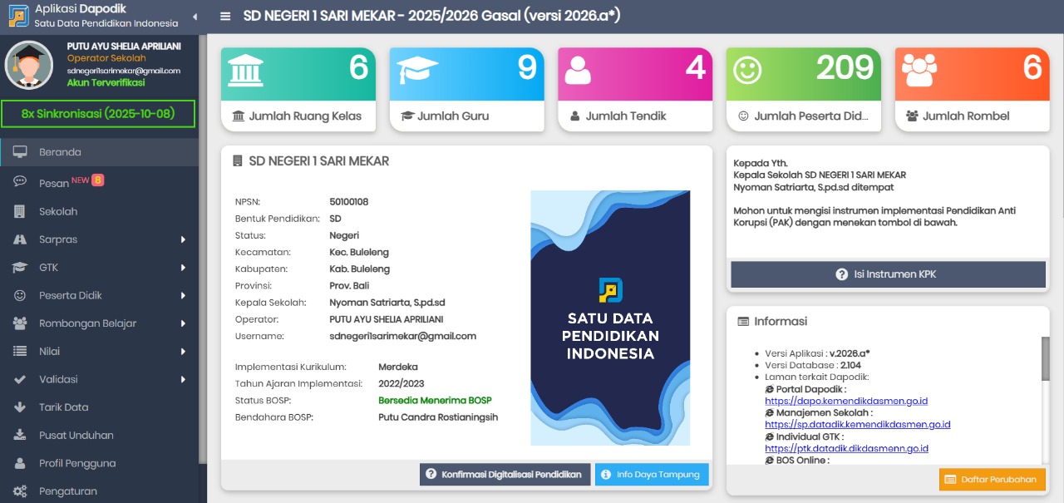Expand the Rombongan Belajar submenu
The image size is (1064, 503).
(x=183, y=323)
